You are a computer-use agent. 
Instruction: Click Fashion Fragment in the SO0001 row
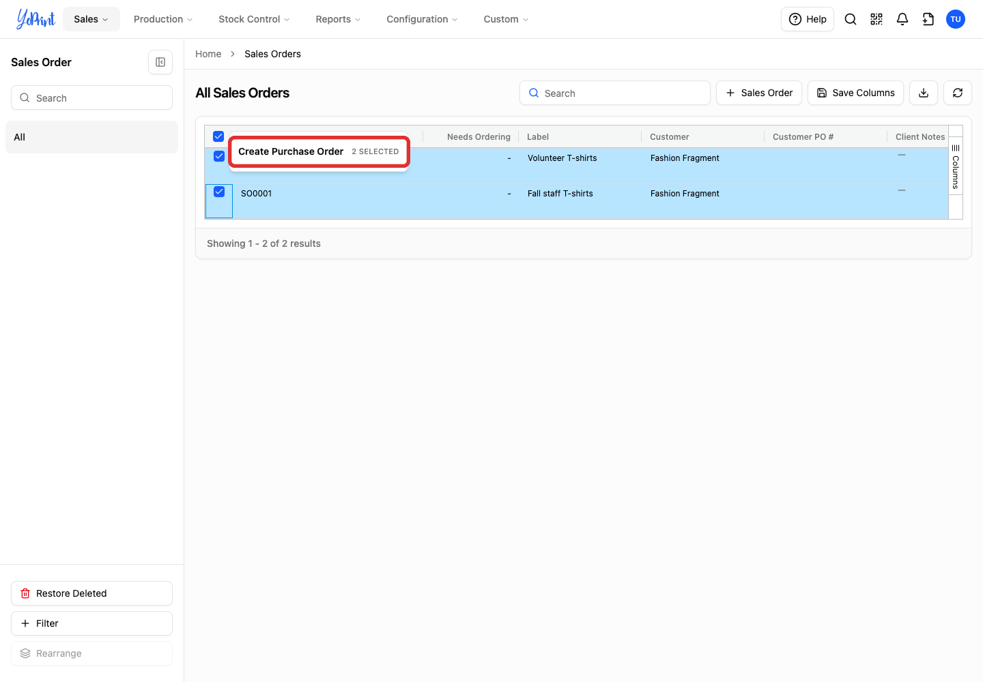click(x=685, y=194)
